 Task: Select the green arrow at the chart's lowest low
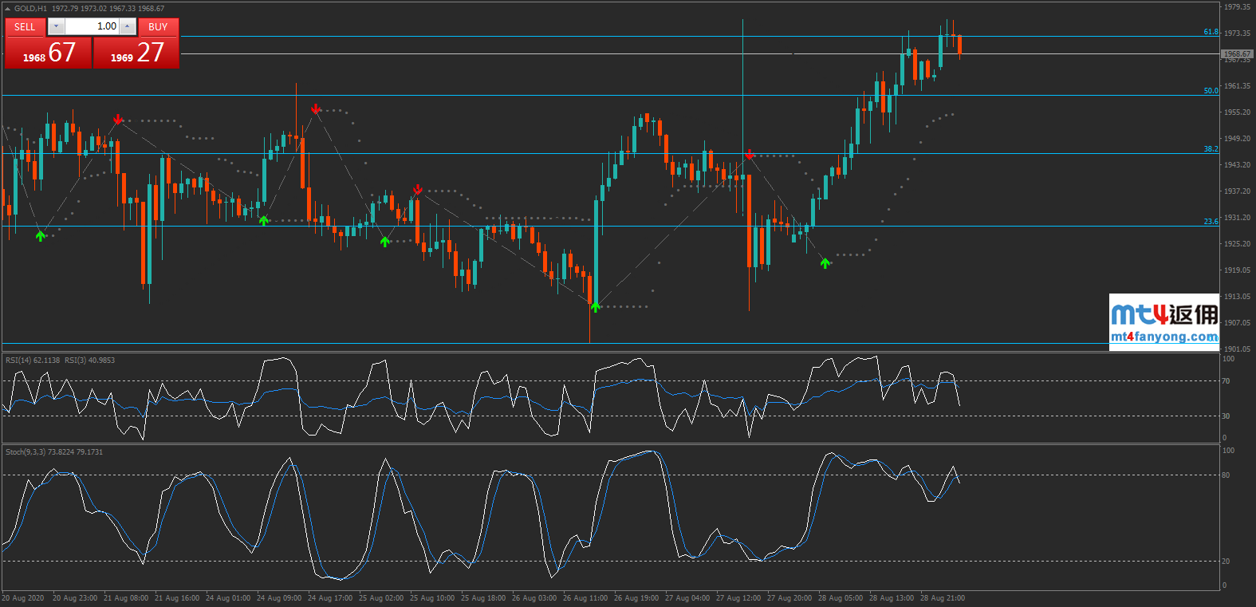[x=595, y=306]
